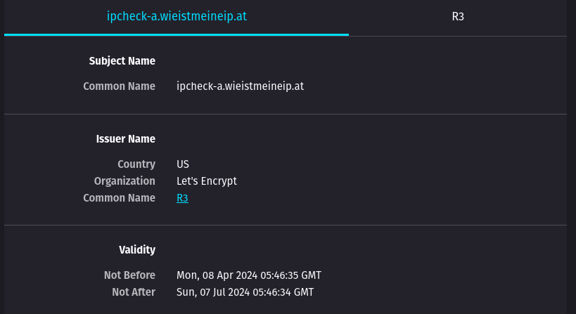Screen dimensions: 576x314
Task: Click the Common Name label under Issuer Name
Action: [119, 198]
